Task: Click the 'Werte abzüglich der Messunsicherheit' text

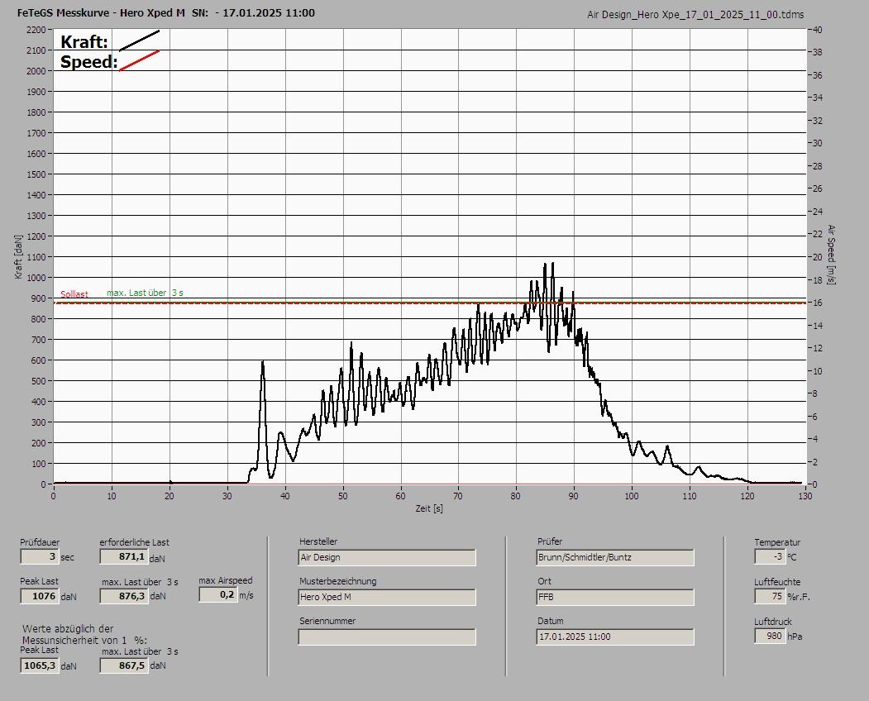Action: point(85,634)
